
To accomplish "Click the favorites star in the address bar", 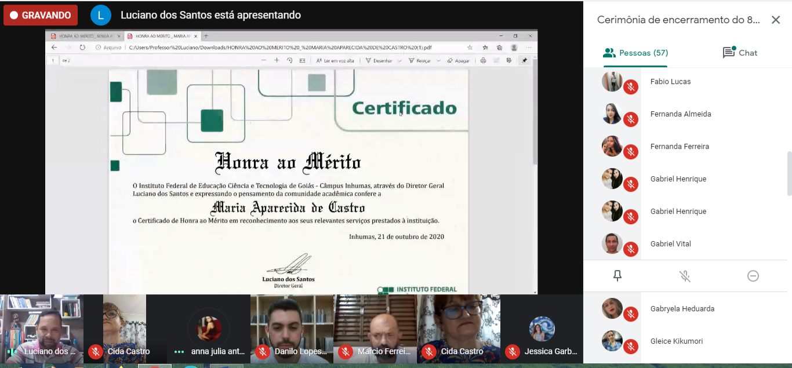I will (470, 48).
